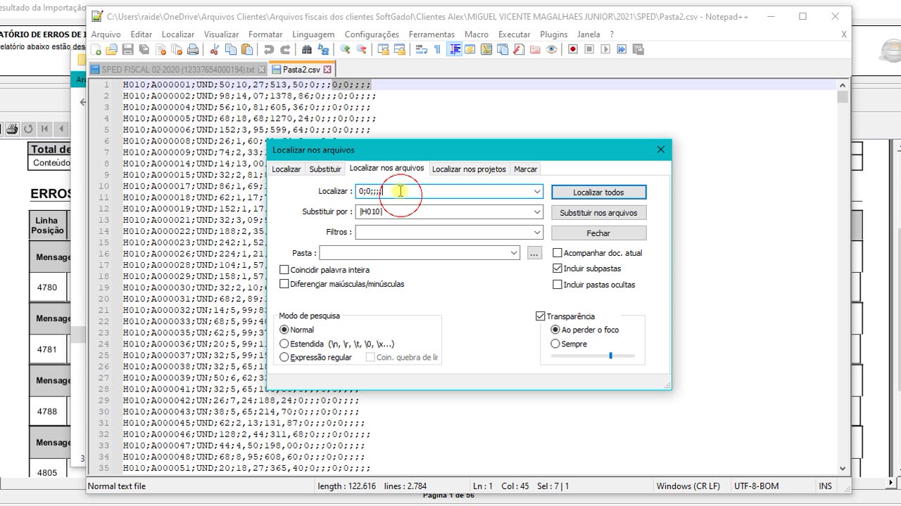
Task: Switch to the Localizar tab
Action: [x=286, y=169]
